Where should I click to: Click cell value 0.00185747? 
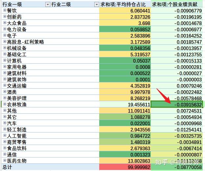[x=189, y=42]
